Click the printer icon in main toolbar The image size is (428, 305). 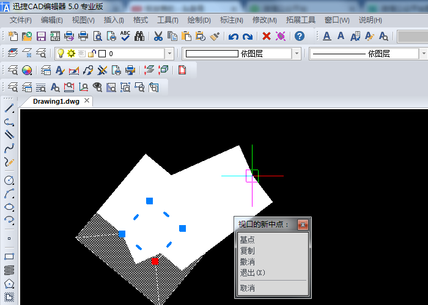[83, 36]
